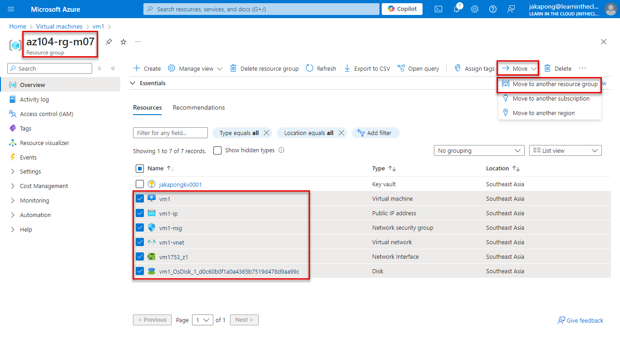Open the No grouping dropdown

(479, 150)
